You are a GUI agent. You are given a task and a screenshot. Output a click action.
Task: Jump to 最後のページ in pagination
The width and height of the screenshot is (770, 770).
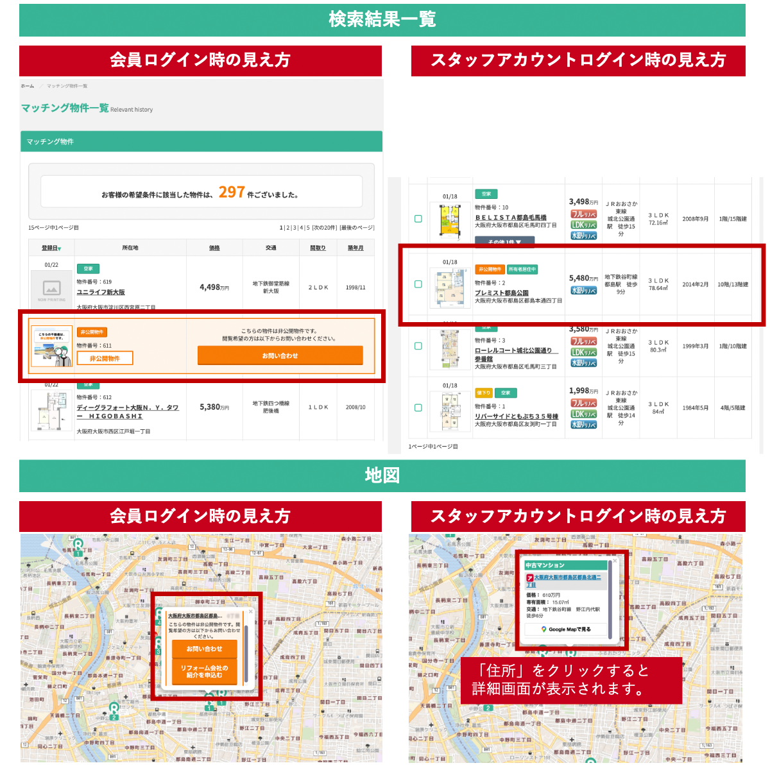click(x=357, y=228)
